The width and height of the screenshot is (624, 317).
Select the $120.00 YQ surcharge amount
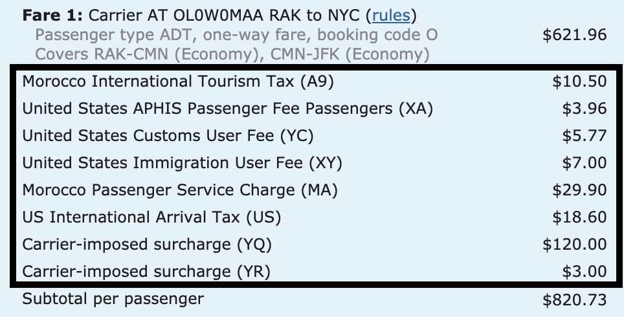pyautogui.click(x=575, y=245)
